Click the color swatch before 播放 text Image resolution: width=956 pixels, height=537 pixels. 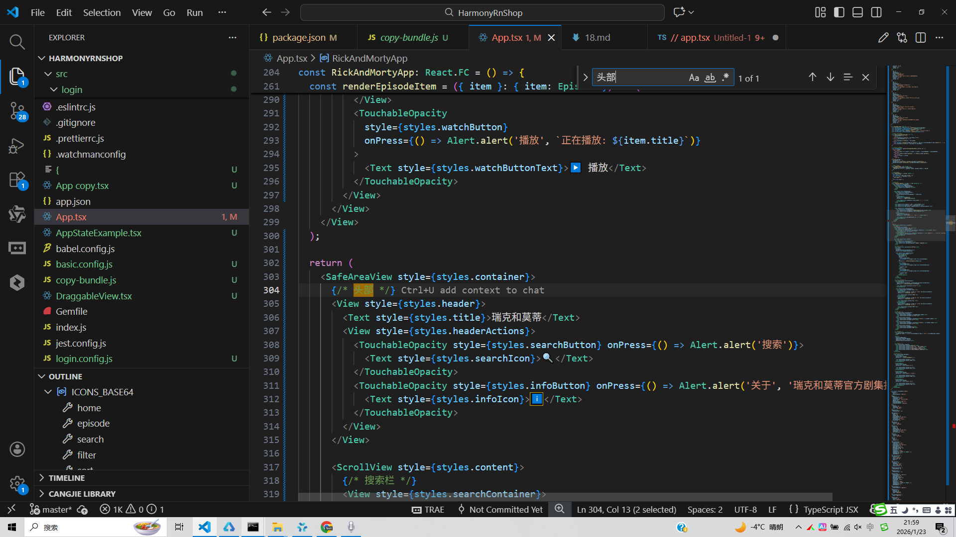click(x=576, y=168)
